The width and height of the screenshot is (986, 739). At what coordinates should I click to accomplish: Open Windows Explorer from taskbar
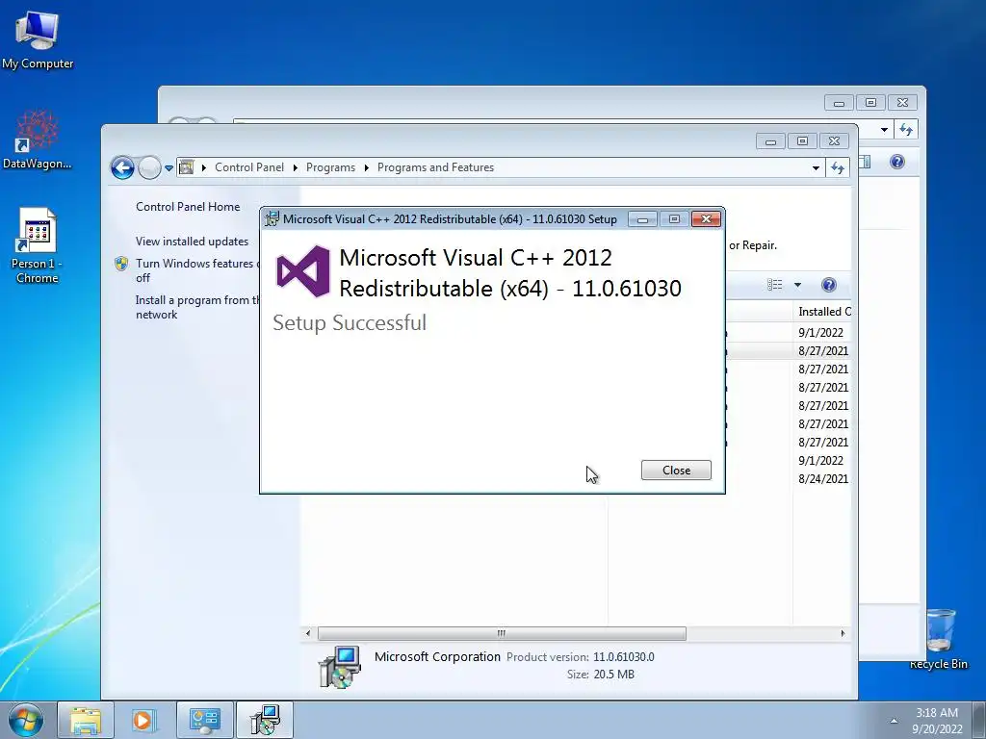pos(86,720)
